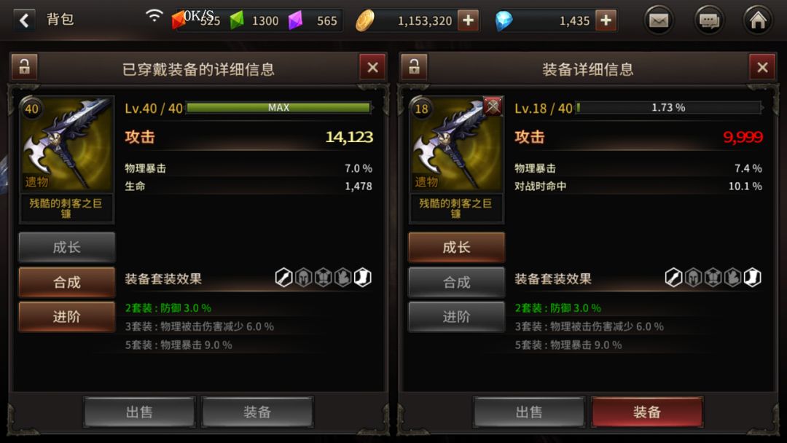Click the Lv.18 experience progress bar
This screenshot has width=787, height=443.
(668, 107)
